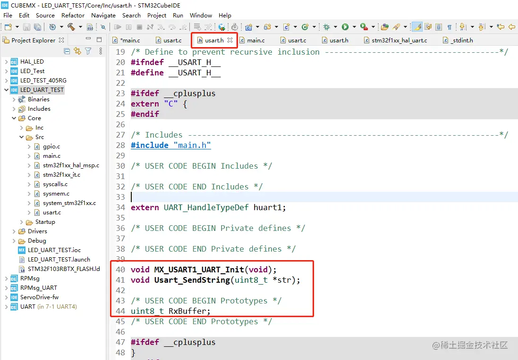The image size is (518, 360).
Task: Select LED_UART_TEST.ioc file
Action: [54, 250]
